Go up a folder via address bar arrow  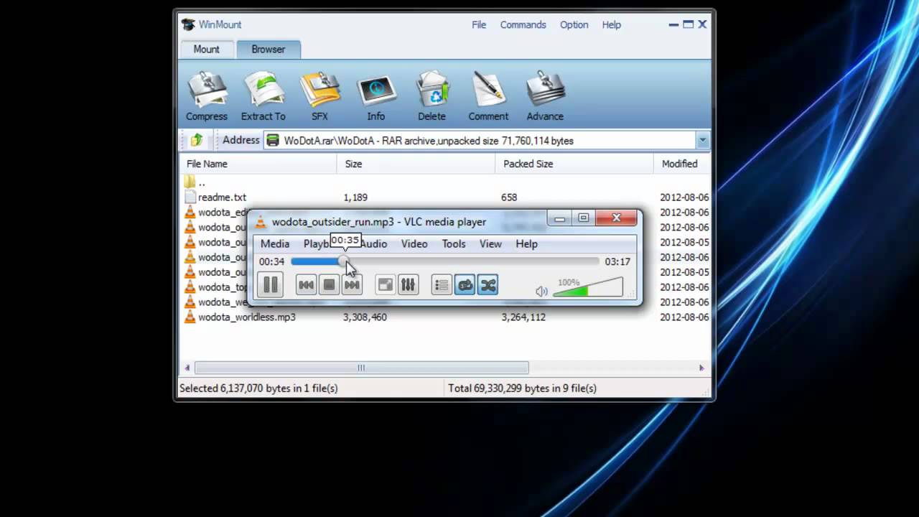[x=196, y=140]
